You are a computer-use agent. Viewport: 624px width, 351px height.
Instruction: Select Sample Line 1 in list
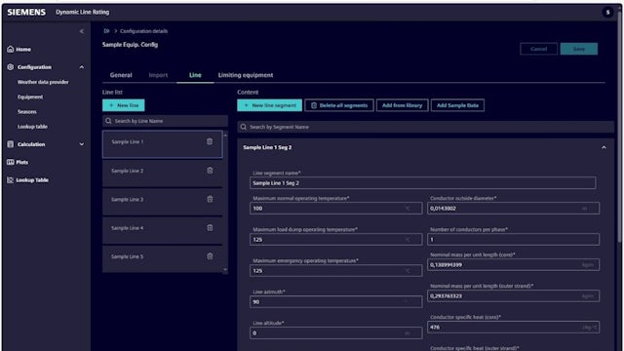coord(163,144)
